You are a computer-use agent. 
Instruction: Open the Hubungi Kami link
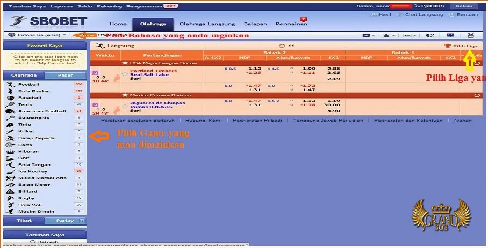coord(204,121)
